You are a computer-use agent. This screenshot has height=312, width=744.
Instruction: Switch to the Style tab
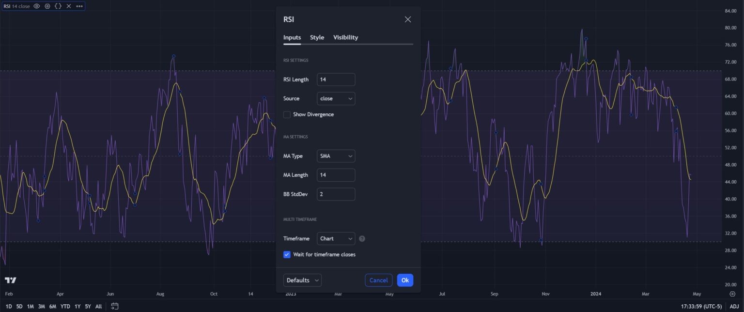317,37
